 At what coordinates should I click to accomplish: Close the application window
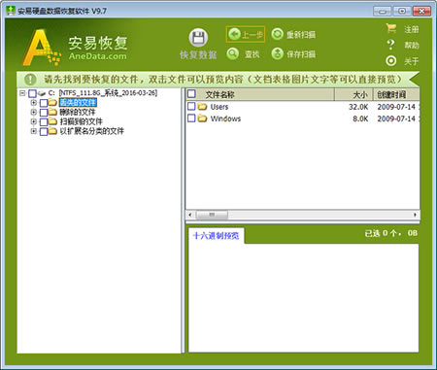click(421, 11)
